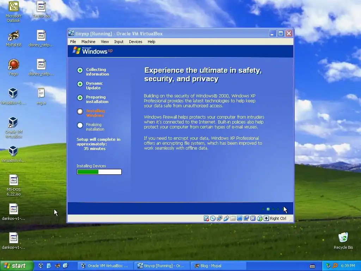
Task: Click the 'Preparing installation' setup step
Action: (x=93, y=99)
